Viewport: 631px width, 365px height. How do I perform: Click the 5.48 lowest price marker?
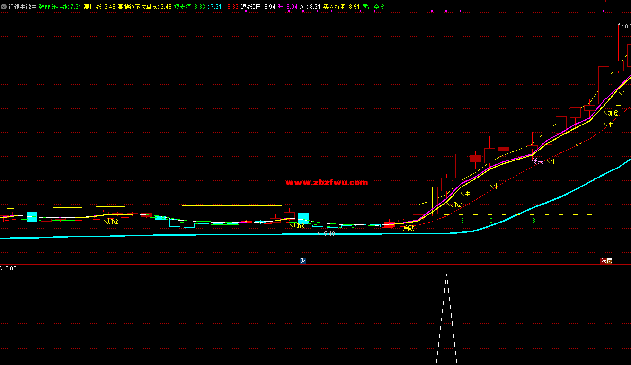pos(329,234)
